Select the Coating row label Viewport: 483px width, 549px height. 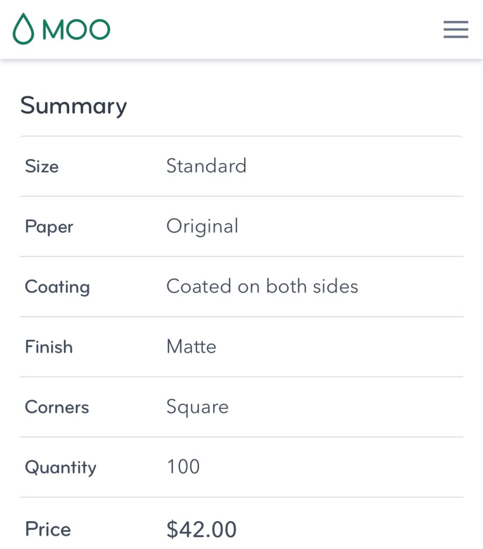pyautogui.click(x=57, y=287)
